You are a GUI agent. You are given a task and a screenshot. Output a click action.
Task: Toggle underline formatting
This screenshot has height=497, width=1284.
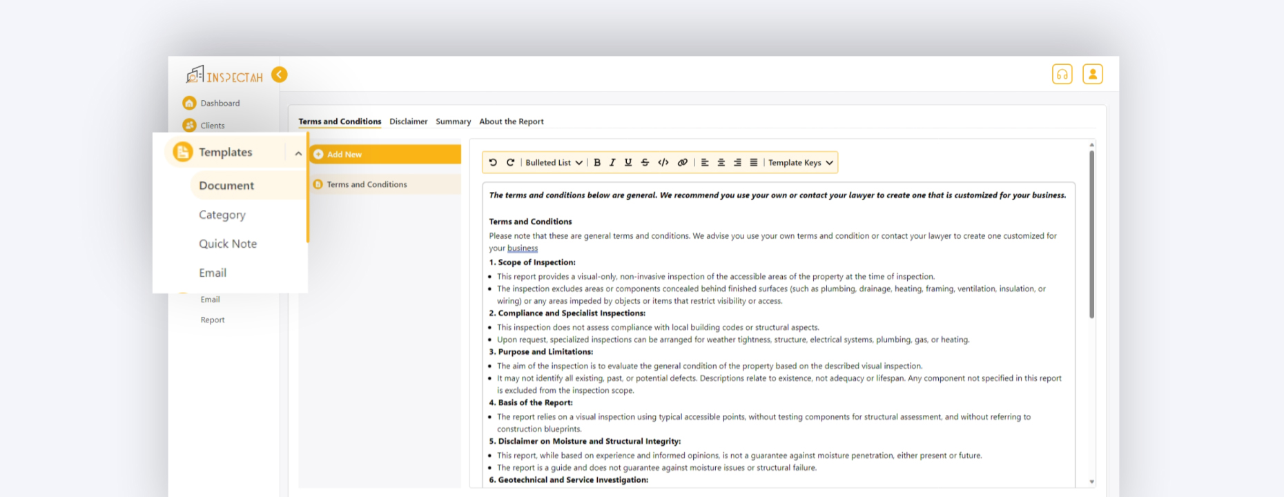click(628, 163)
